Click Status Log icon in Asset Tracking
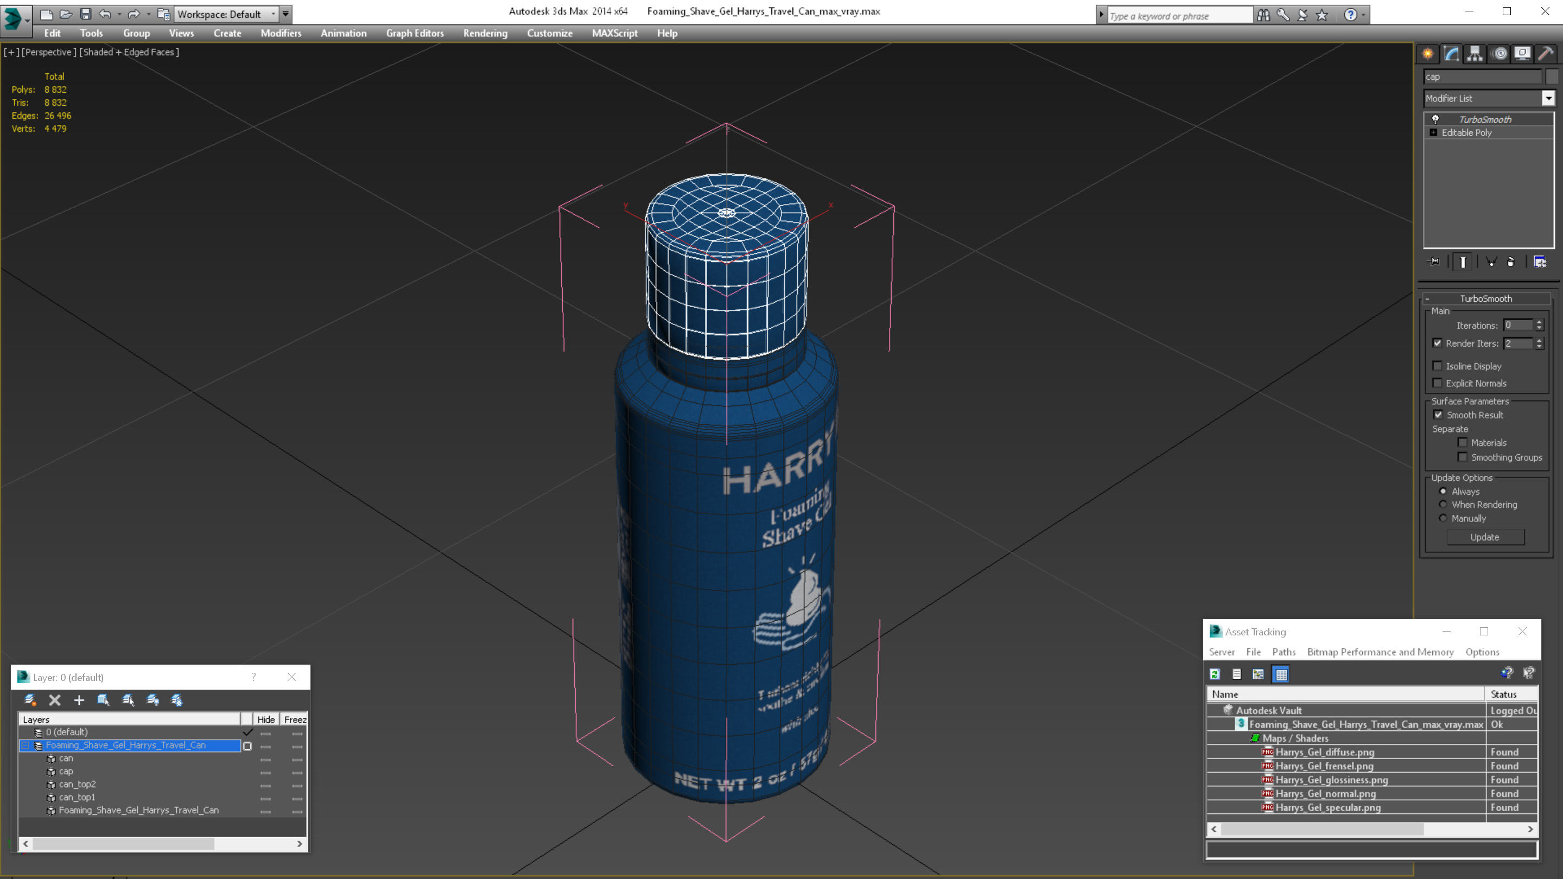Screen dimensions: 1563x879 (1237, 674)
